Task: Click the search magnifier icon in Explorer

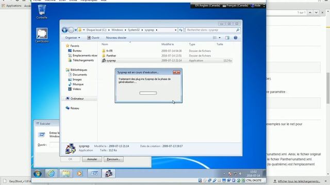Action: point(238,30)
